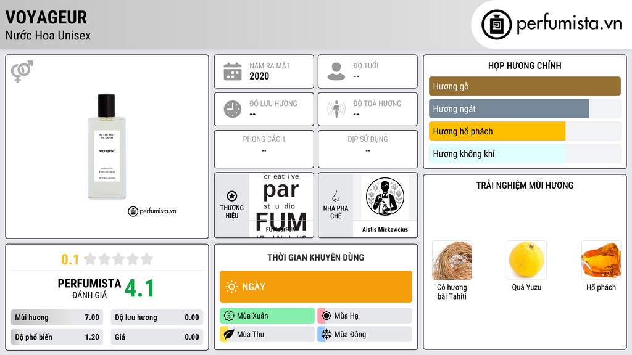Viewport: 632px width, 355px height.
Task: Open the Voyageur perfume bottle image
Action: [107, 147]
